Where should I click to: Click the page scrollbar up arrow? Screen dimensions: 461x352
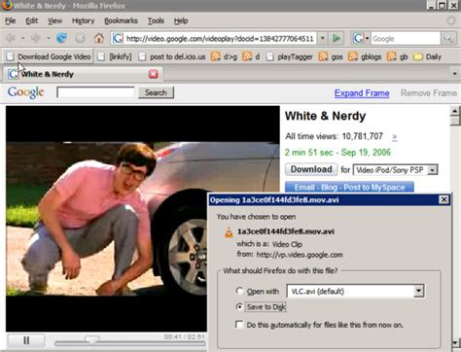click(455, 111)
